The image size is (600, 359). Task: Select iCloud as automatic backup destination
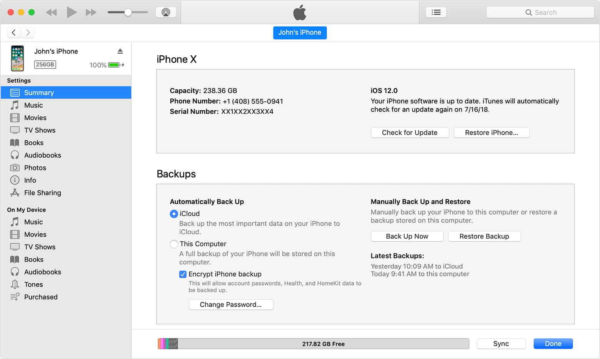point(174,214)
